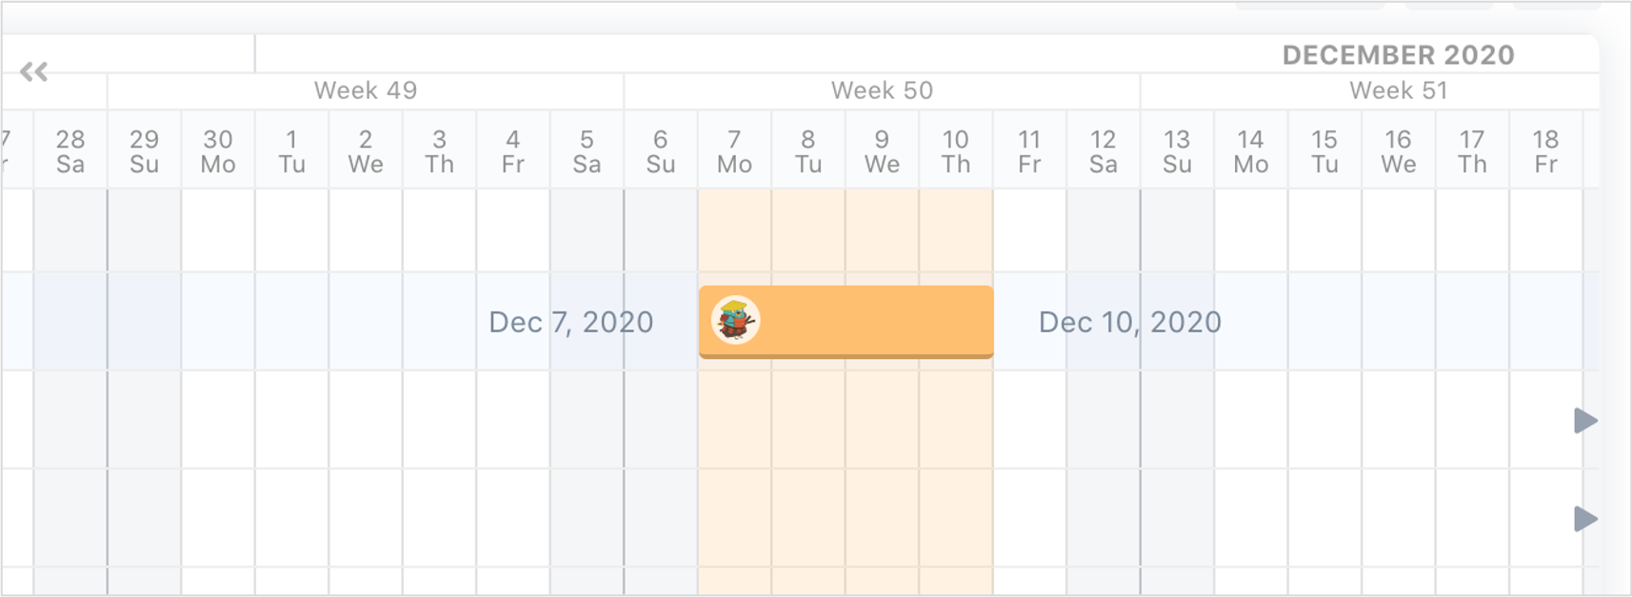Click the Dec 10, 2020 end date label
This screenshot has width=1632, height=597.
point(1129,322)
